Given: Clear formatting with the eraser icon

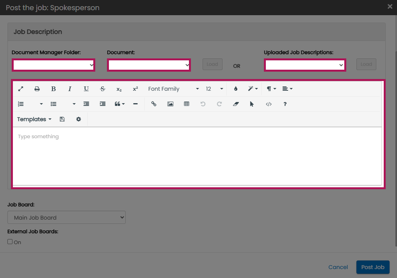Looking at the screenshot, I should [x=236, y=104].
